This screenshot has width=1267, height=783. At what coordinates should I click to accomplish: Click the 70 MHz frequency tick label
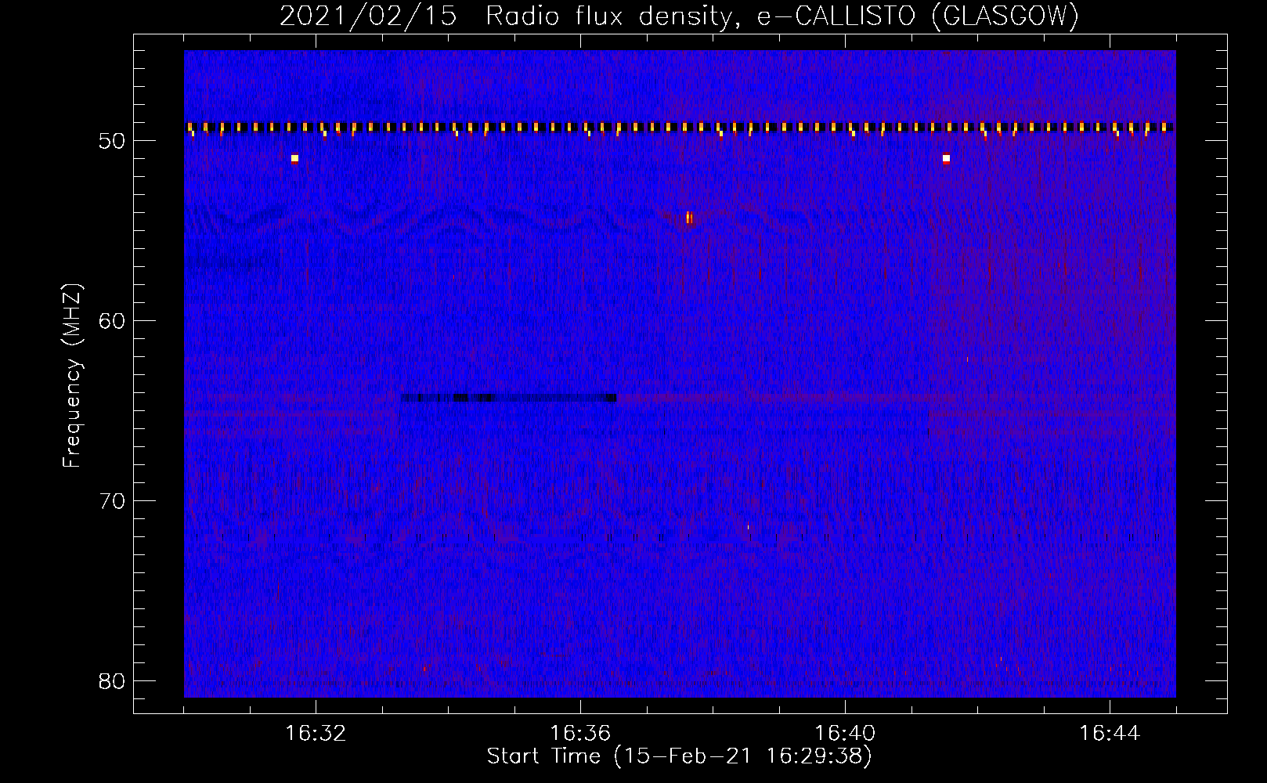click(x=113, y=501)
